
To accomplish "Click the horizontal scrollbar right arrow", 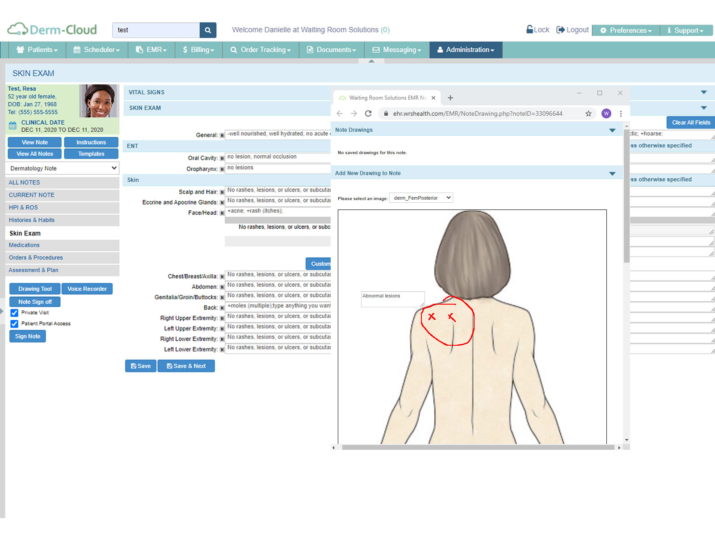I will point(619,447).
